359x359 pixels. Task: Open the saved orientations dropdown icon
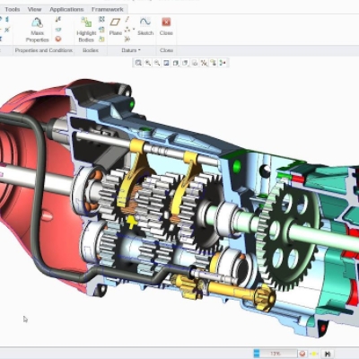185,63
